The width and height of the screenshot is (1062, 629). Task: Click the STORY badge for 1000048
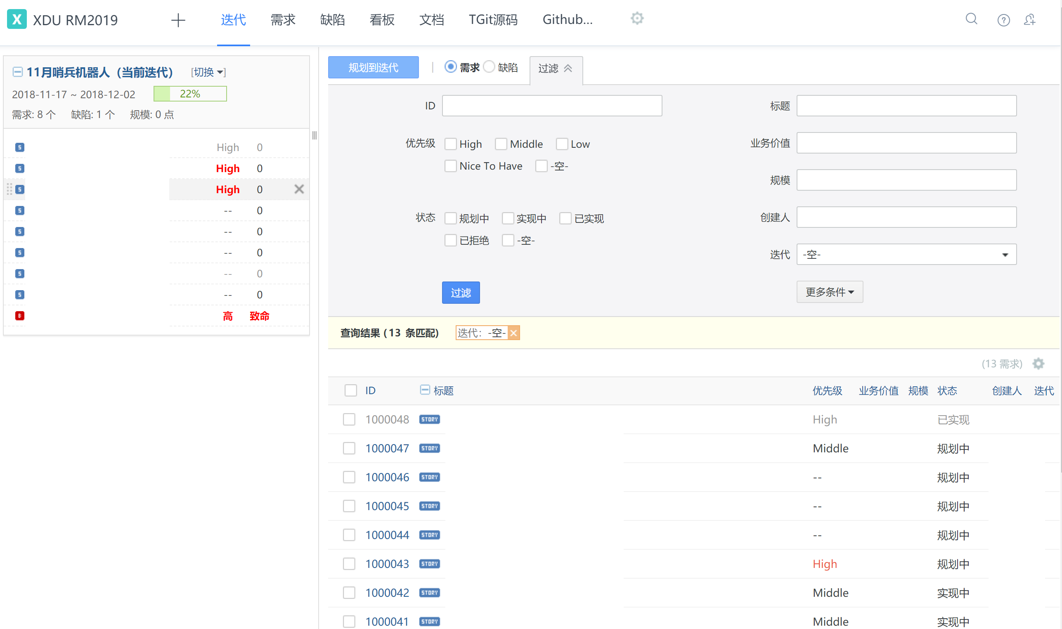pyautogui.click(x=429, y=419)
